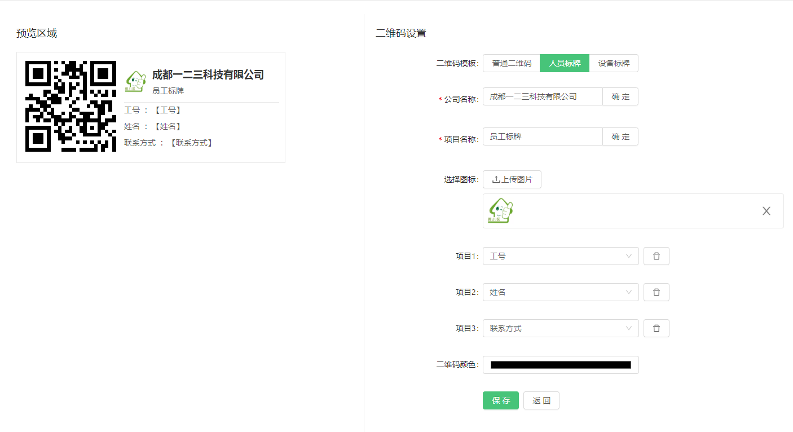
Task: Click company logo in preview card
Action: (135, 81)
